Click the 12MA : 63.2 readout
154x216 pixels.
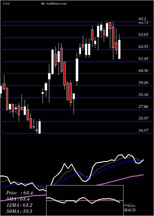(19, 205)
